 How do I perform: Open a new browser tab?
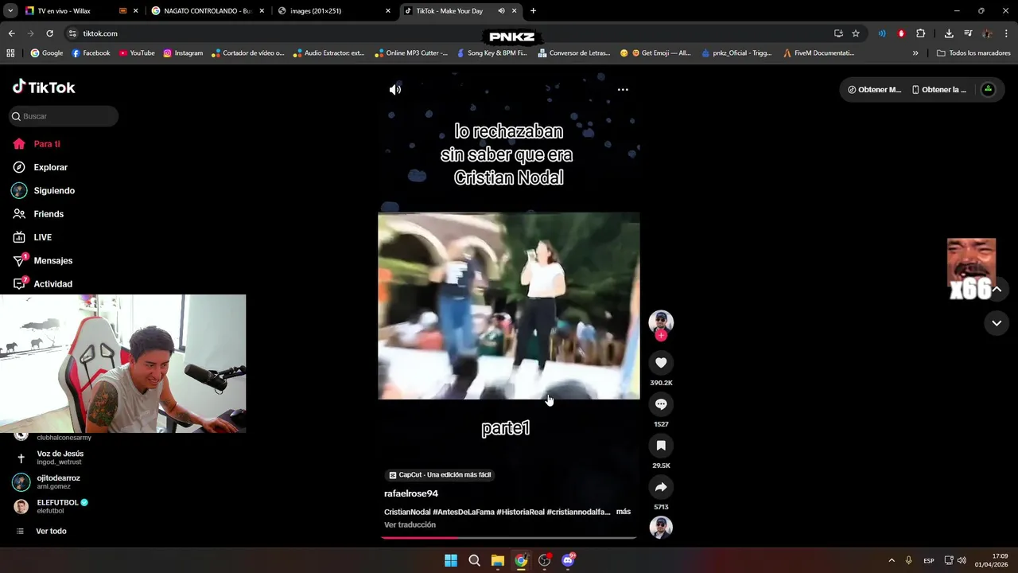(533, 11)
